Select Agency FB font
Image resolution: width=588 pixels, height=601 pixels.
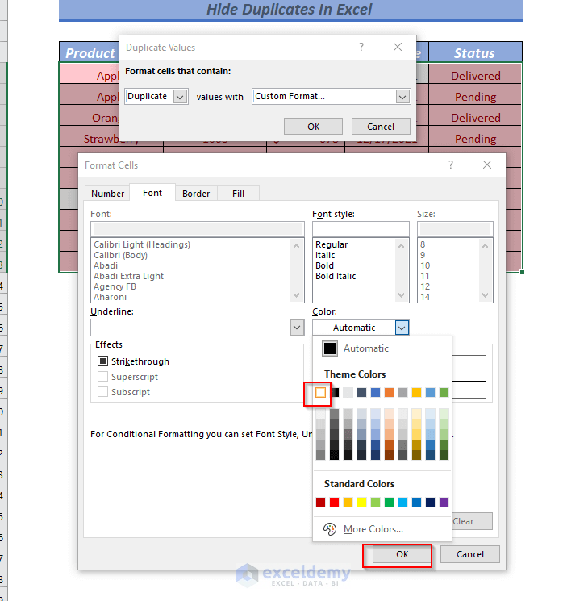[115, 286]
